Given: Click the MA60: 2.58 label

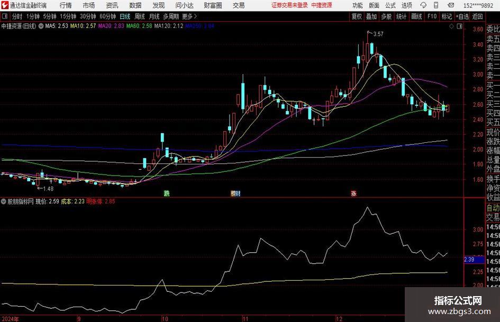Looking at the screenshot, I should 139,26.
